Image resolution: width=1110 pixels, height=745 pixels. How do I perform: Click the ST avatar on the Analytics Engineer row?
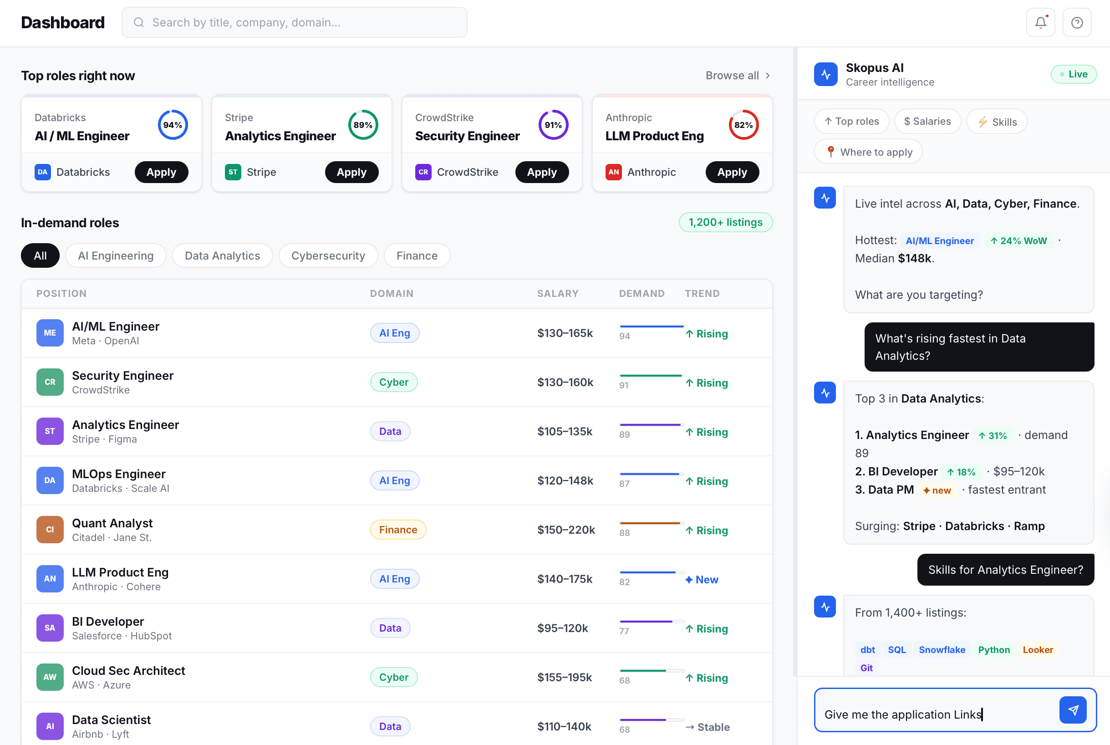[50, 431]
